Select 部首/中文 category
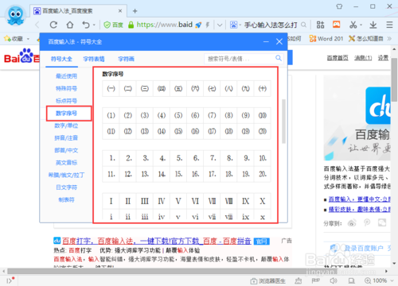Viewport: 398px width, 286px height. tap(66, 150)
